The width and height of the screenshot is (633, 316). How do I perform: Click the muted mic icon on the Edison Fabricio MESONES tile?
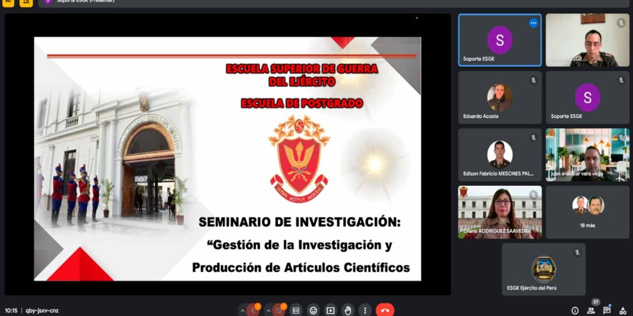click(533, 137)
